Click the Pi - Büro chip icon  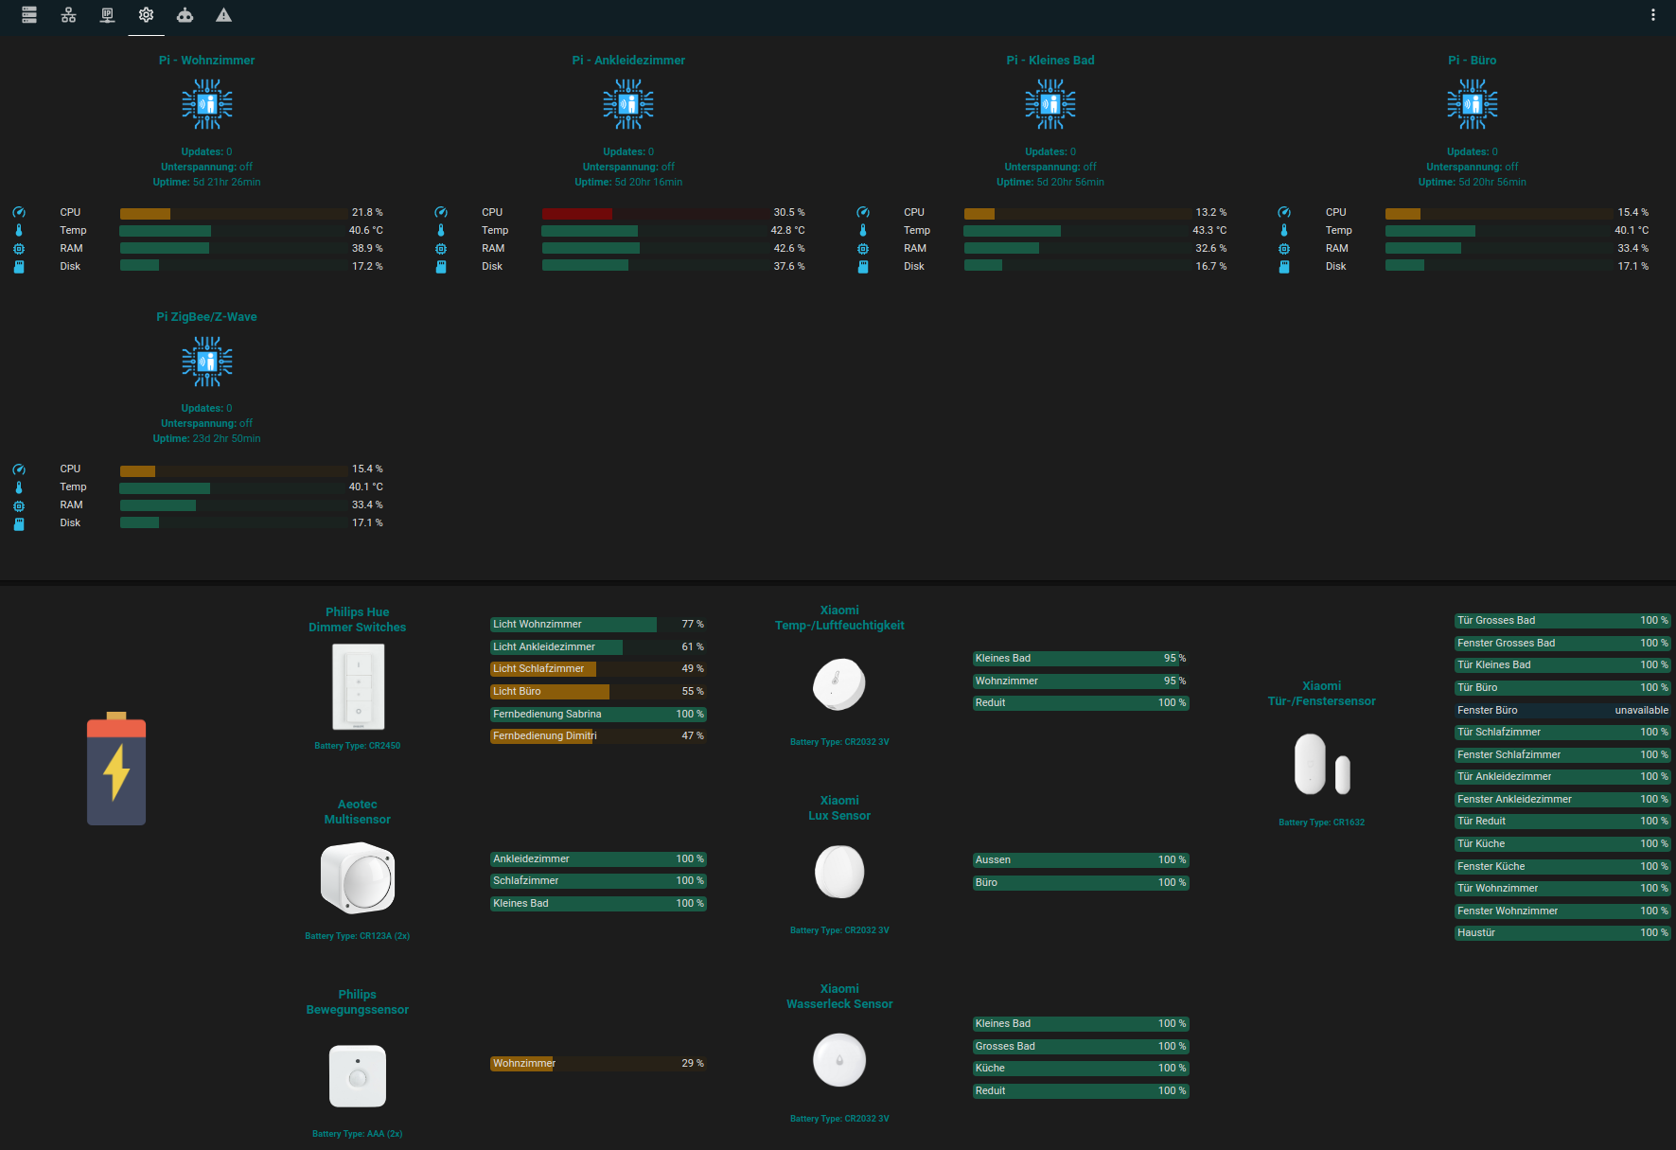pos(1472,104)
